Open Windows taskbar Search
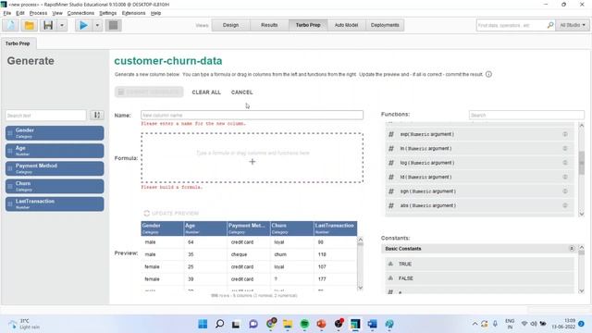 click(220, 324)
